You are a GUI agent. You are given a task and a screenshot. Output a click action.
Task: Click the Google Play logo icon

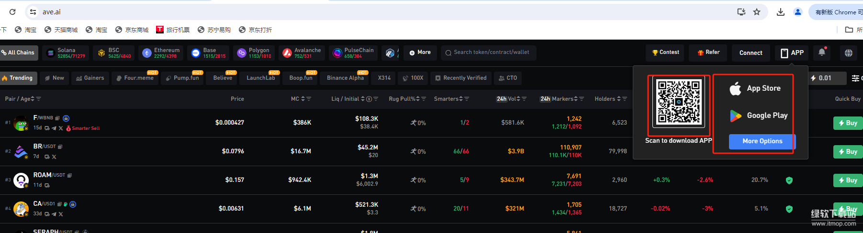[735, 116]
